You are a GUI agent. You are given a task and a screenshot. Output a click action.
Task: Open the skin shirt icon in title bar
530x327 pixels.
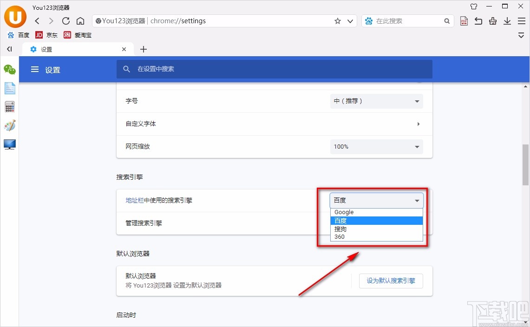click(x=473, y=7)
